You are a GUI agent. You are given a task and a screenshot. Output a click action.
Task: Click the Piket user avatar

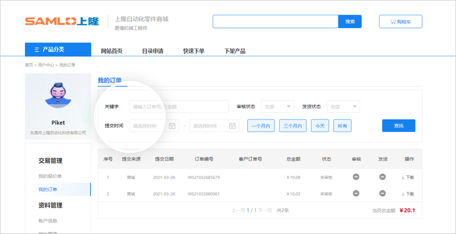coord(58,95)
